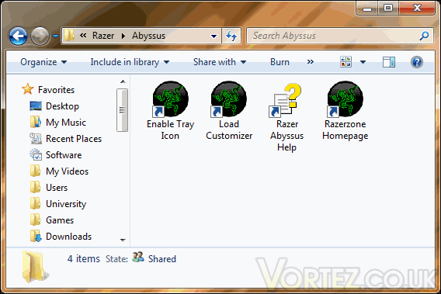The height and width of the screenshot is (294, 441).
Task: Open the Enable Tray Icon shortcut
Action: (x=170, y=111)
